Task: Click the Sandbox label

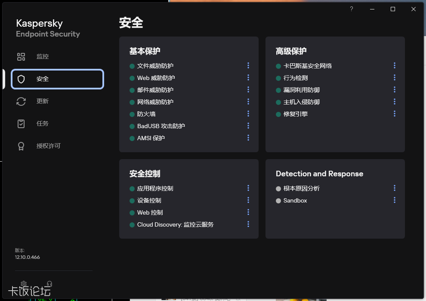Action: point(295,200)
